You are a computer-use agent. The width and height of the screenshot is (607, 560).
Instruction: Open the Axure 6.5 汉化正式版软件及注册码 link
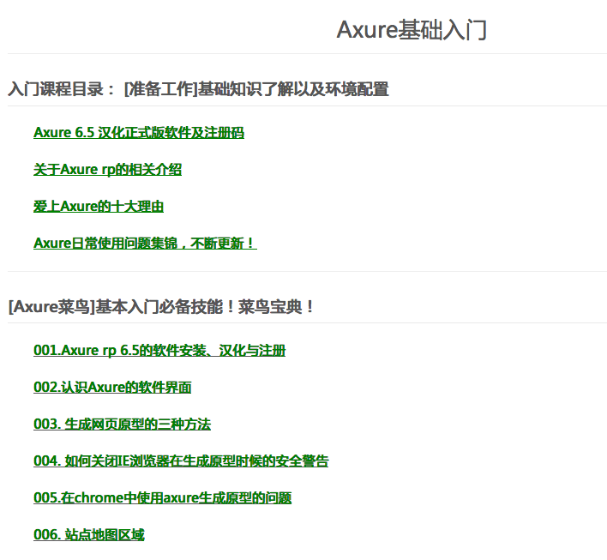click(x=139, y=133)
